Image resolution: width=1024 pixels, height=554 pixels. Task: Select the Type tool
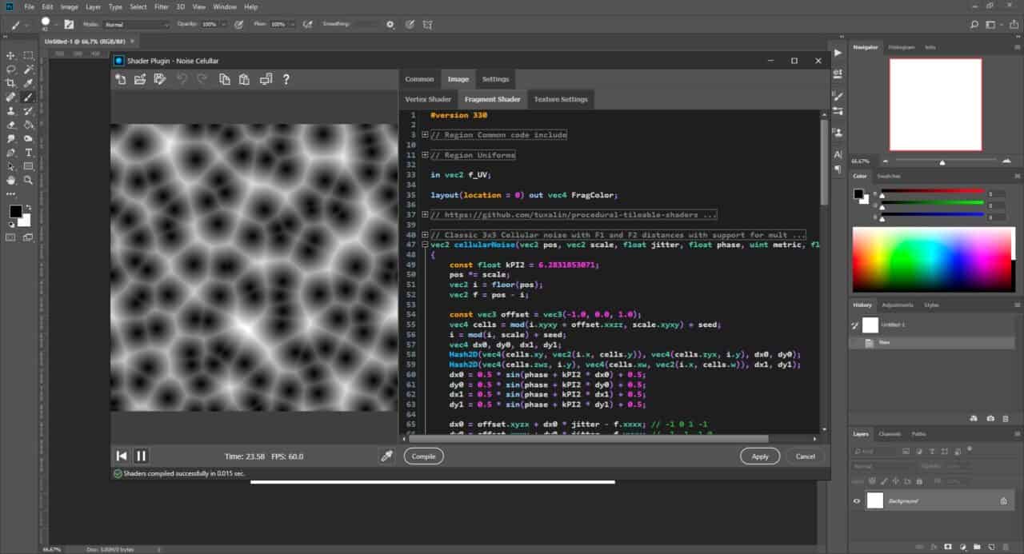coord(29,152)
